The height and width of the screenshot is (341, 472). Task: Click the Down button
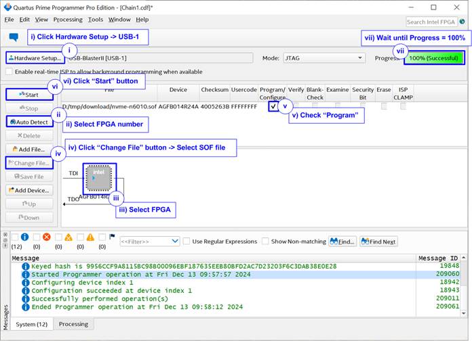click(29, 217)
